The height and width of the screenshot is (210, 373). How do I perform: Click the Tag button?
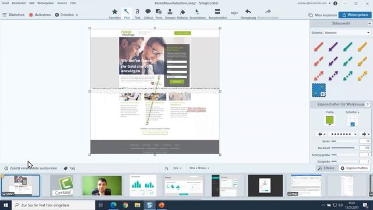69,168
